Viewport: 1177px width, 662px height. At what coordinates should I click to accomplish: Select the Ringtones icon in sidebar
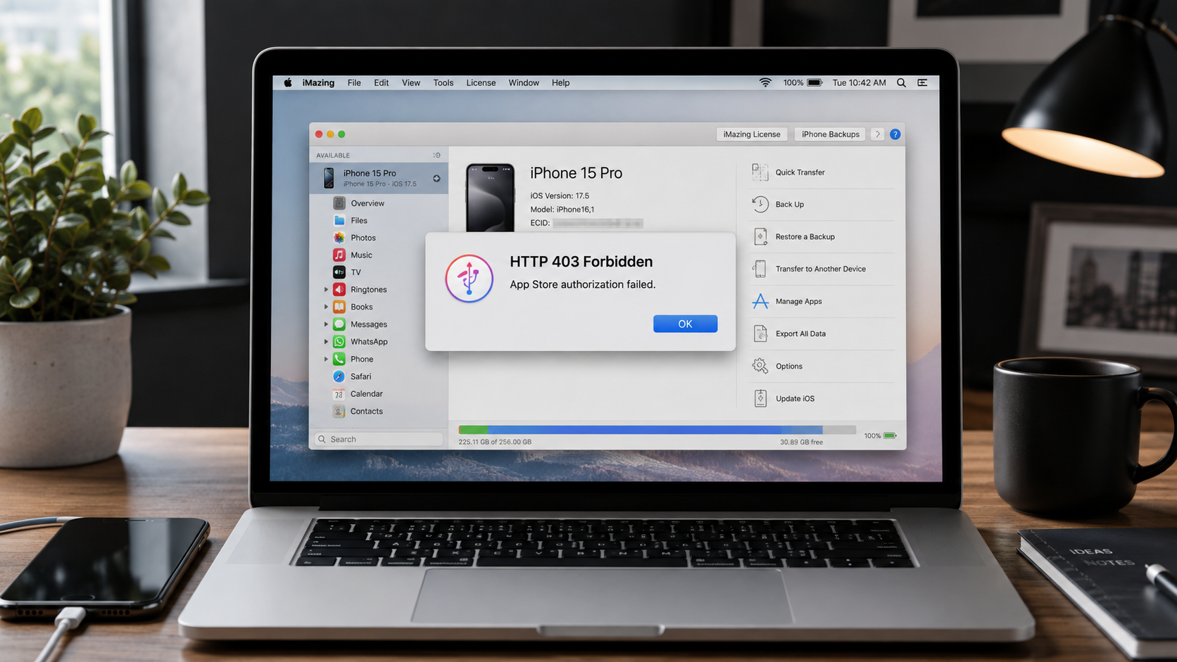tap(339, 289)
